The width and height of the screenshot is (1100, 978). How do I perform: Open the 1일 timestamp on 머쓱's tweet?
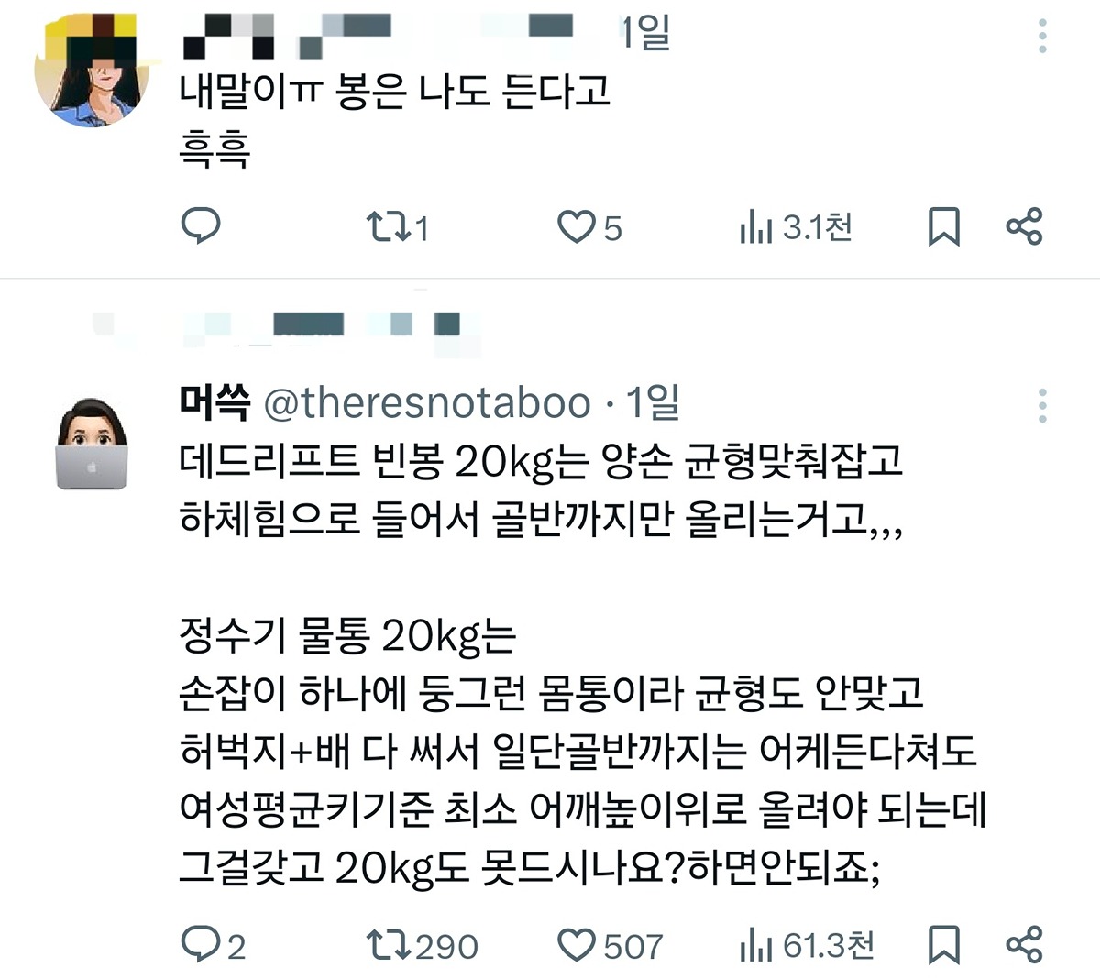tap(652, 401)
